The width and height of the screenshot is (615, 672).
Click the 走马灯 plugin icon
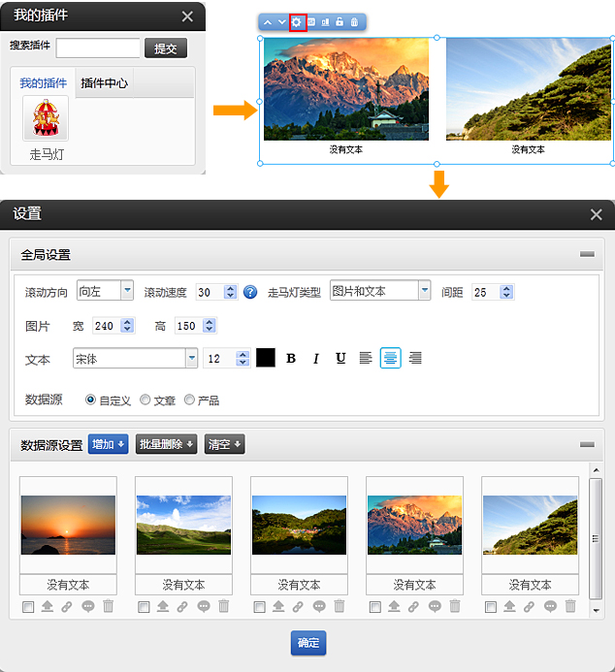tap(46, 120)
